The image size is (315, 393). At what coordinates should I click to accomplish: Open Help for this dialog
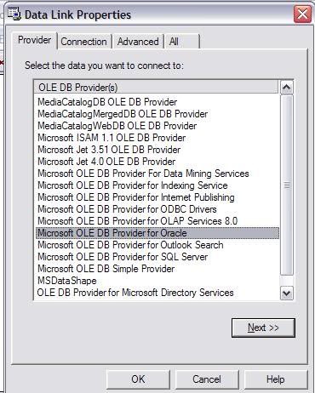pyautogui.click(x=275, y=379)
